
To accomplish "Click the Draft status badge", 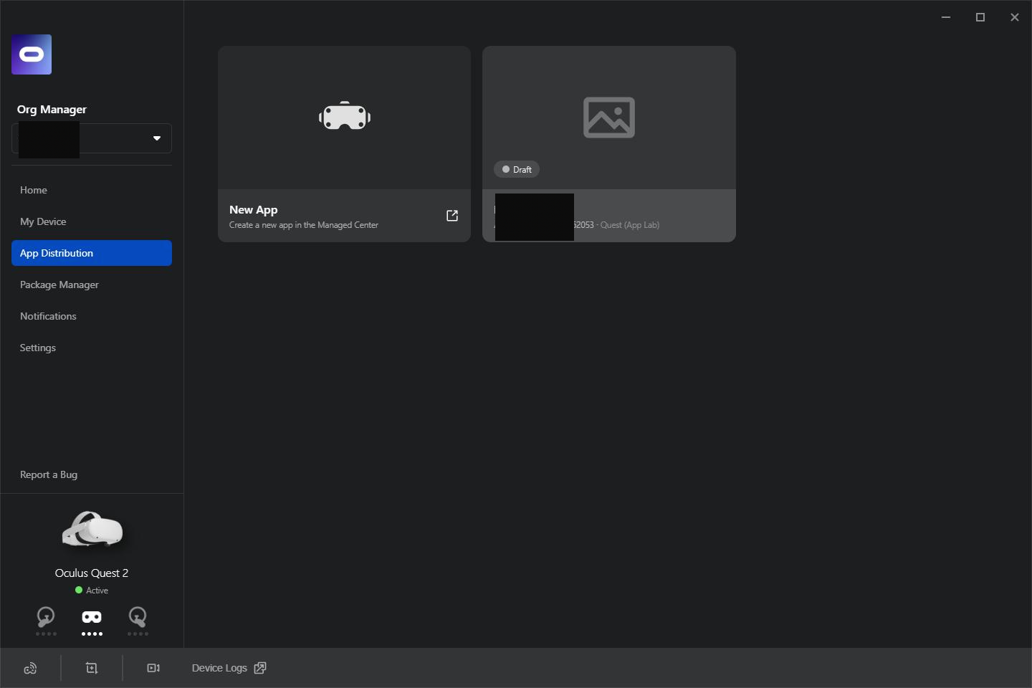I will point(517,169).
